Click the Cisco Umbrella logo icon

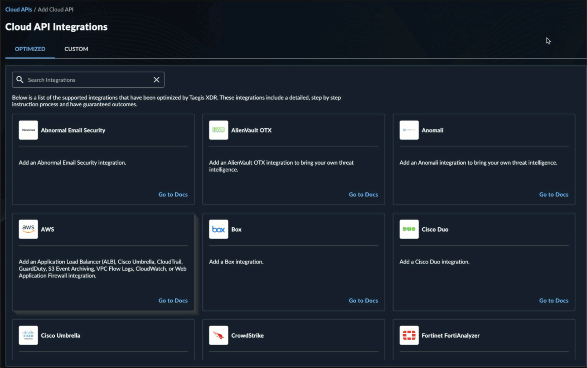28,335
